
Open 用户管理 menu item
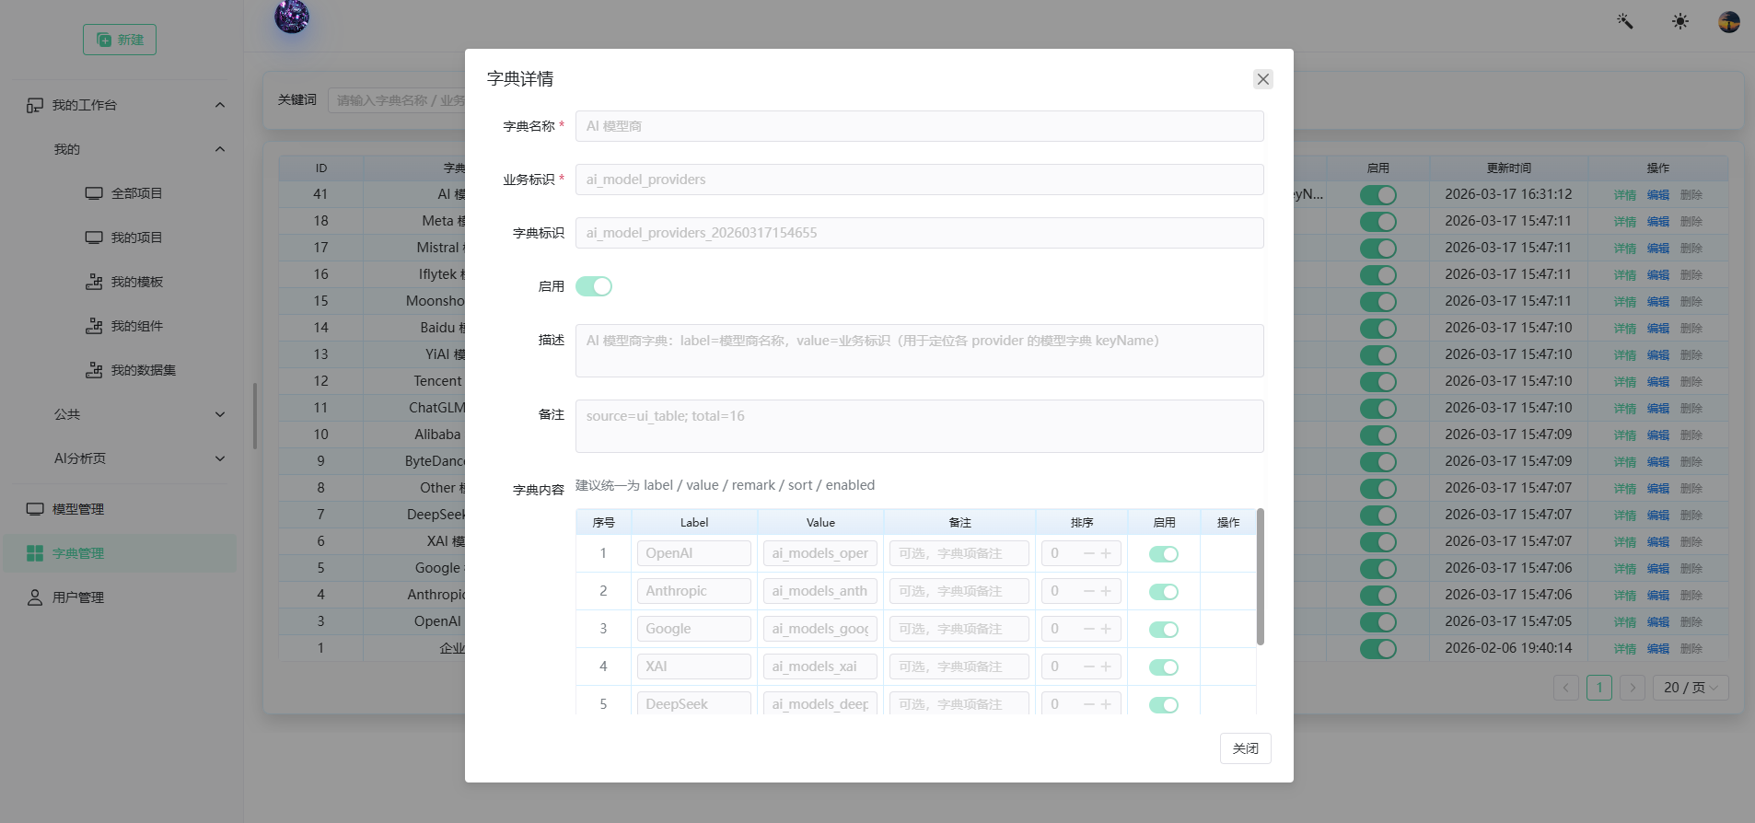121,597
